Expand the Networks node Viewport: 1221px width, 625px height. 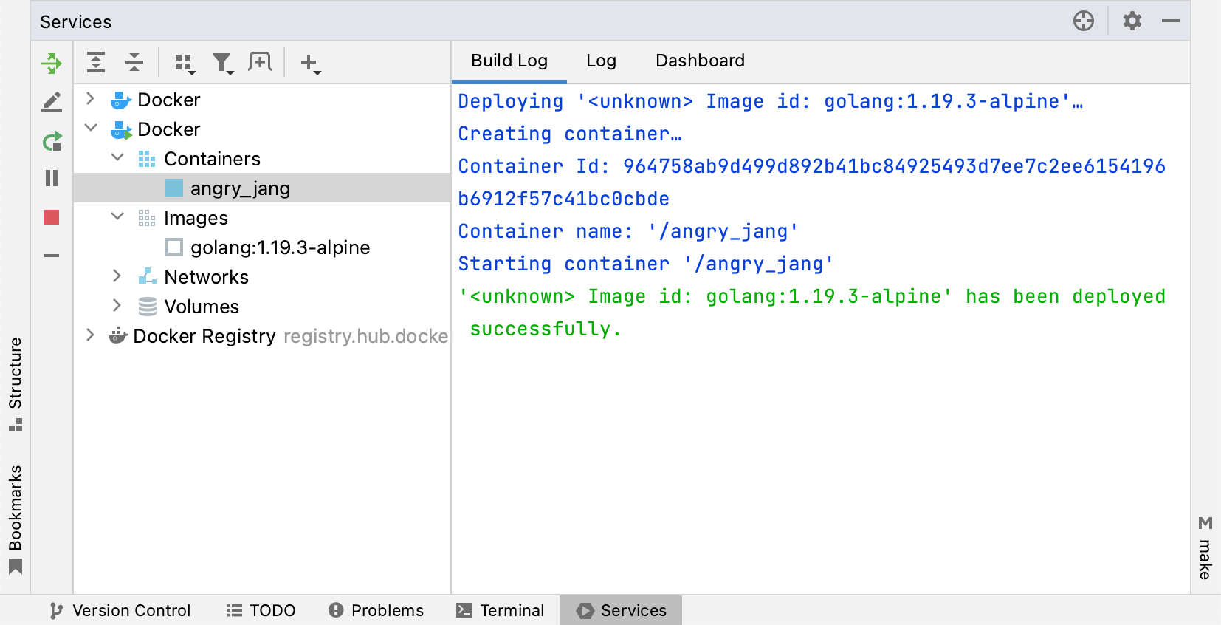click(117, 276)
